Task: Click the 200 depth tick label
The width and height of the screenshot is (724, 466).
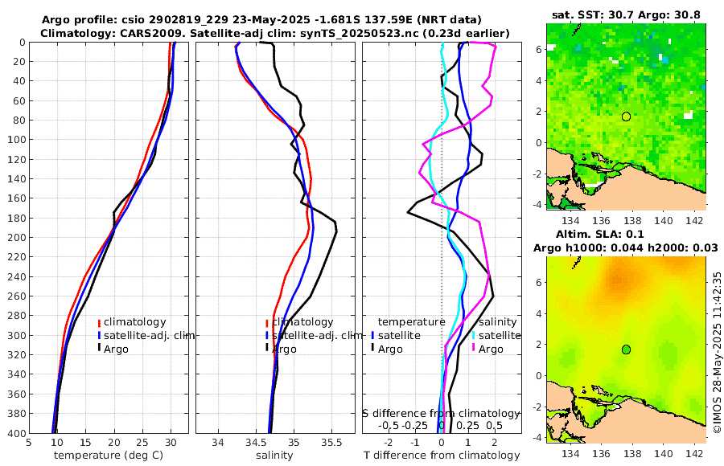Action: coord(16,238)
